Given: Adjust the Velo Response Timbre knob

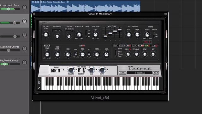Looking at the screenshot, I should pyautogui.click(x=137, y=35).
